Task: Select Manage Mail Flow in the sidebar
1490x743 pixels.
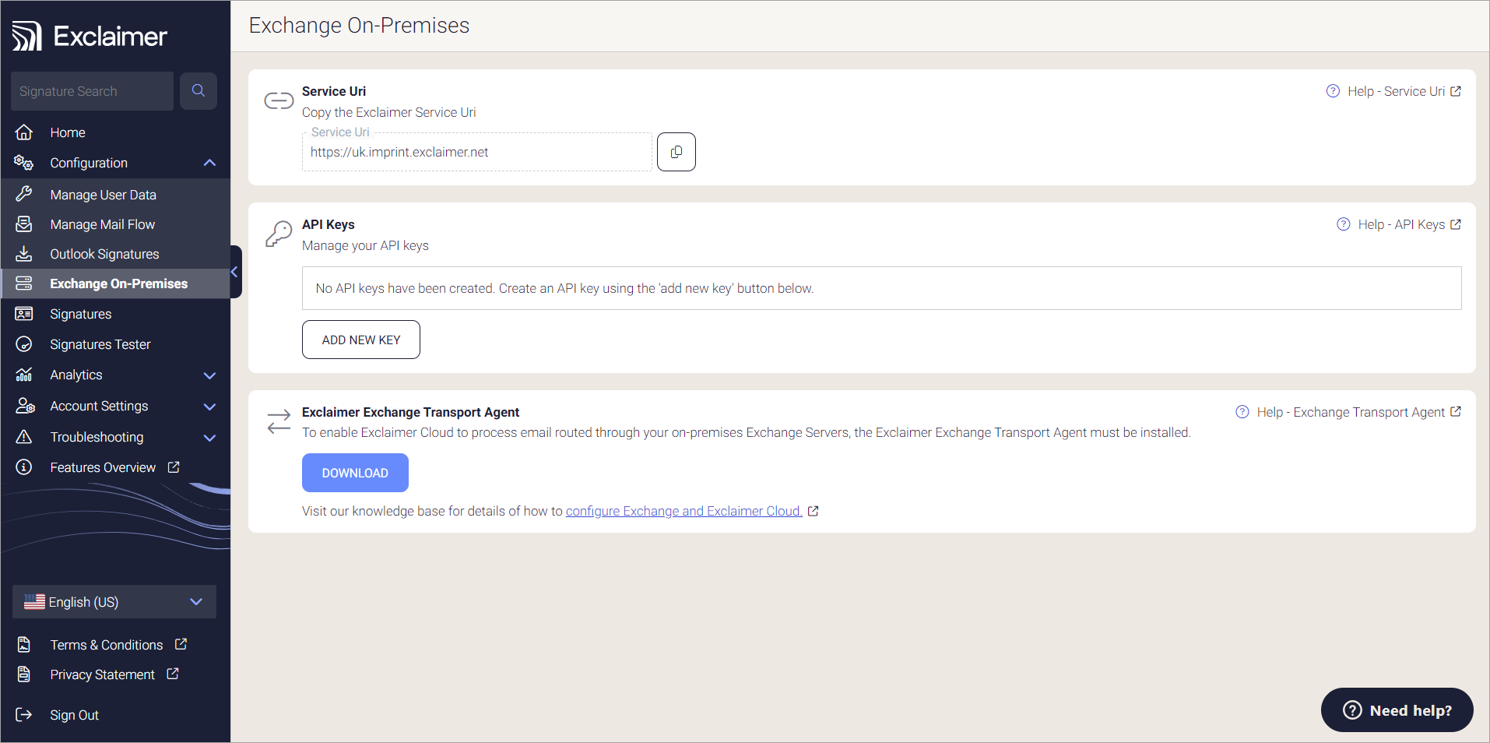Action: 102,224
